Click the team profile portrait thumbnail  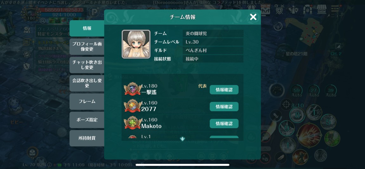point(136,44)
